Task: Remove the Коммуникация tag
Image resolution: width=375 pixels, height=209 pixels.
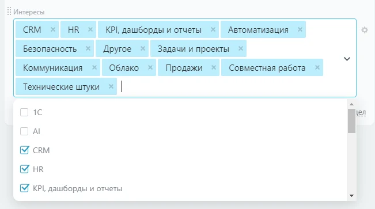Action: (x=94, y=67)
